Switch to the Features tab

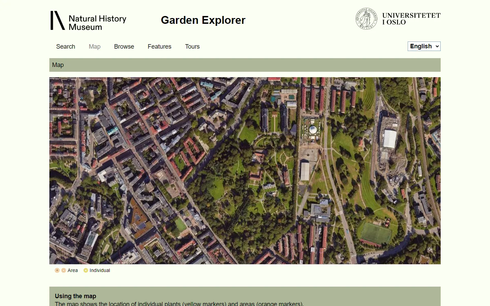pyautogui.click(x=160, y=47)
